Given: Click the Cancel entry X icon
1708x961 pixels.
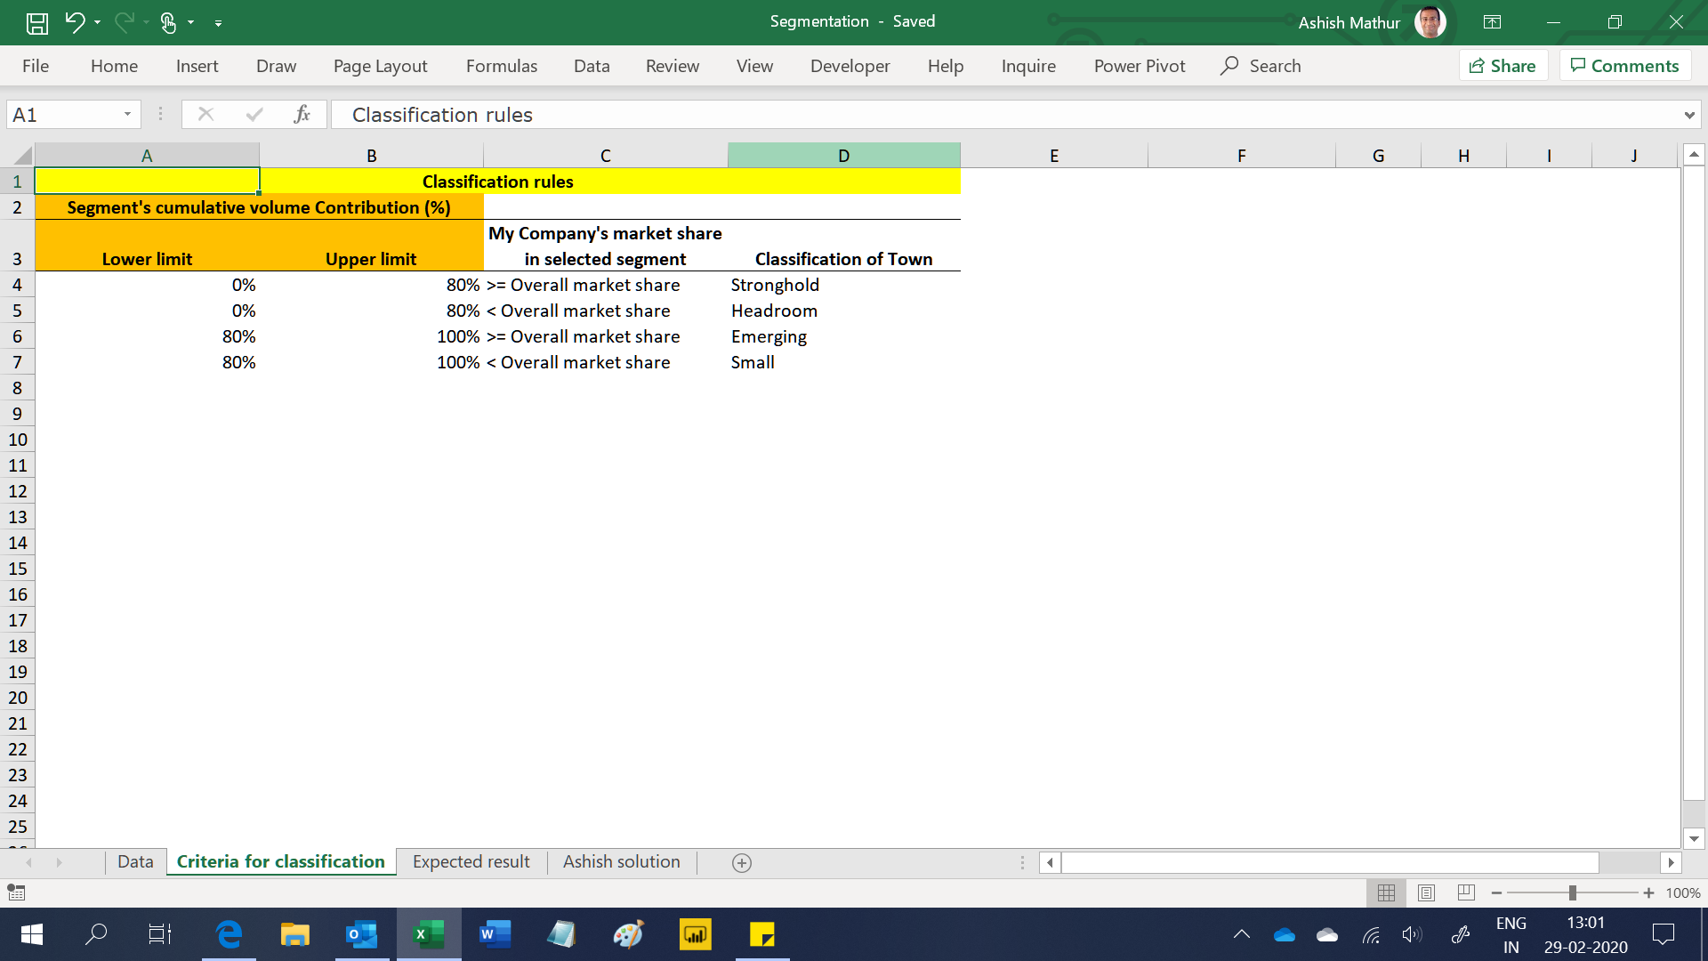Looking at the screenshot, I should pyautogui.click(x=205, y=114).
